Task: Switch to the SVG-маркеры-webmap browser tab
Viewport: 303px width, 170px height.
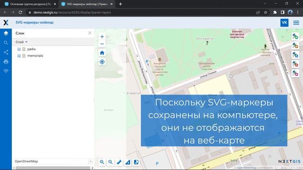Action: (87, 4)
